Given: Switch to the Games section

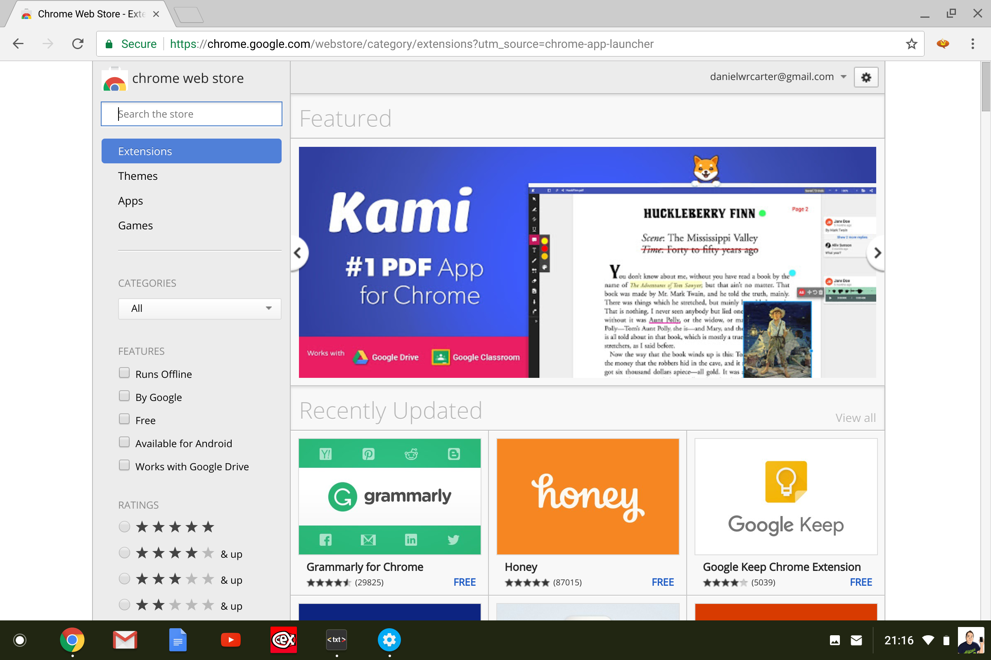Looking at the screenshot, I should click(135, 226).
